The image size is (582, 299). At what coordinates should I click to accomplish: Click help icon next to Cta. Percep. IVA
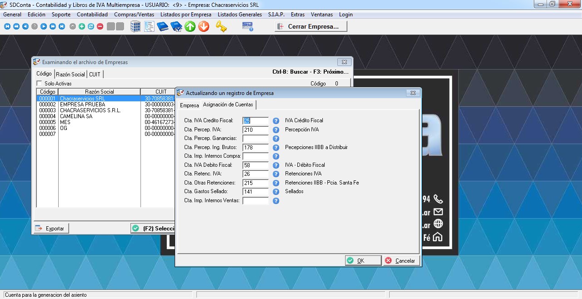tap(276, 130)
